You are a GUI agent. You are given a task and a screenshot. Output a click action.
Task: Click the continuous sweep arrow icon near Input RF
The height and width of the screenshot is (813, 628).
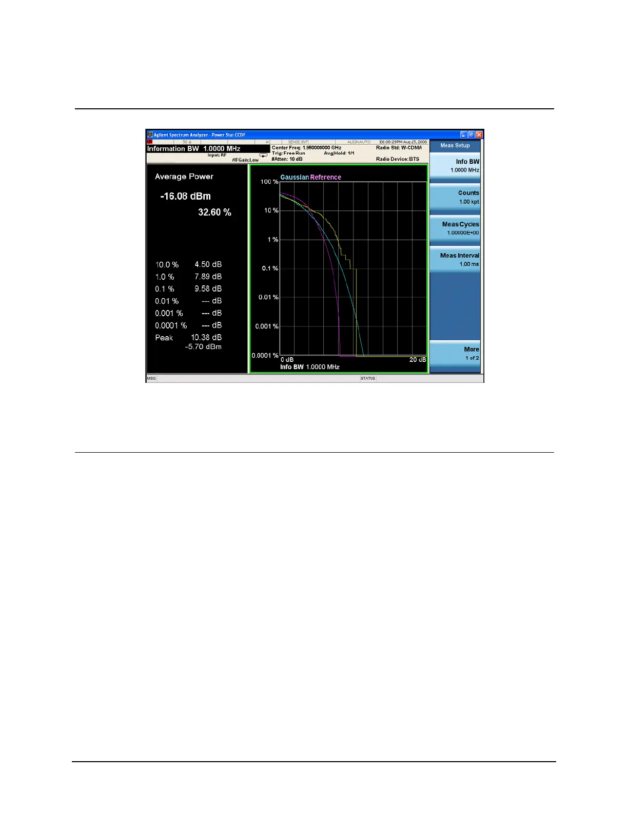[263, 155]
